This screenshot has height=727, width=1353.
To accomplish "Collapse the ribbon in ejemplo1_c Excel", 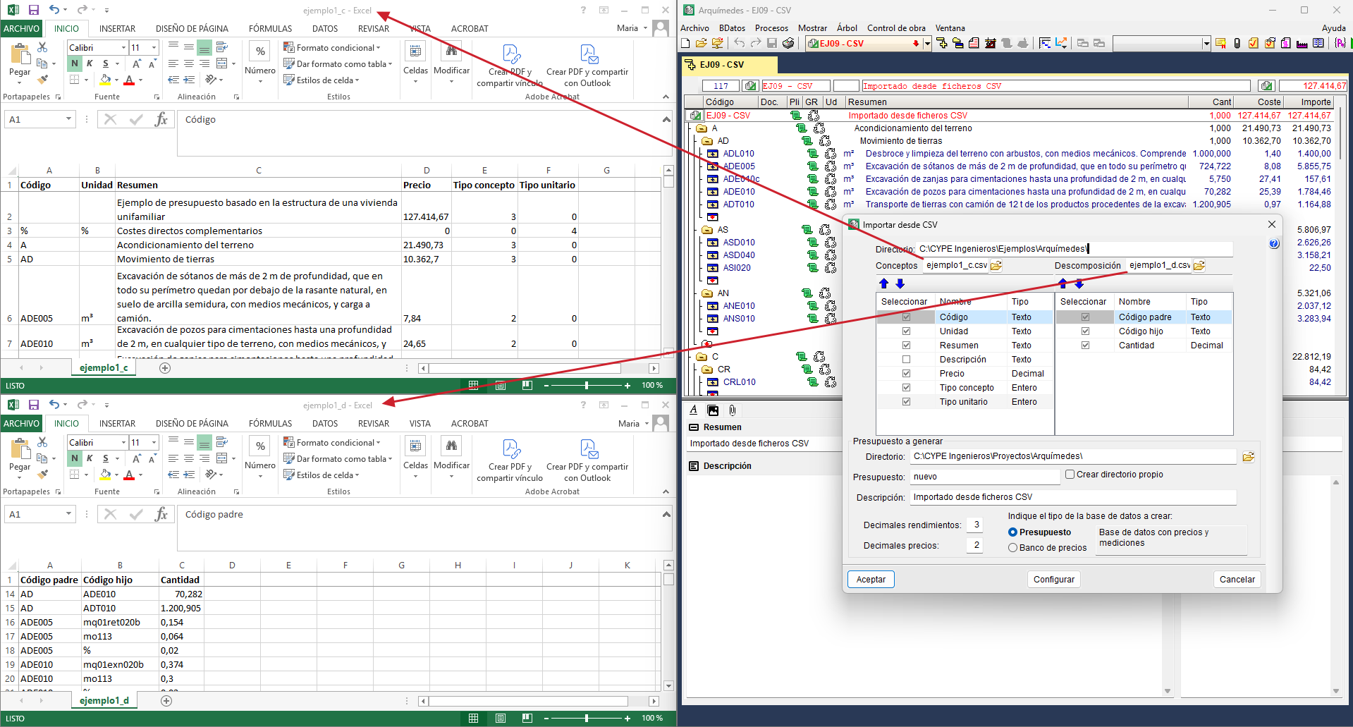I will (666, 97).
